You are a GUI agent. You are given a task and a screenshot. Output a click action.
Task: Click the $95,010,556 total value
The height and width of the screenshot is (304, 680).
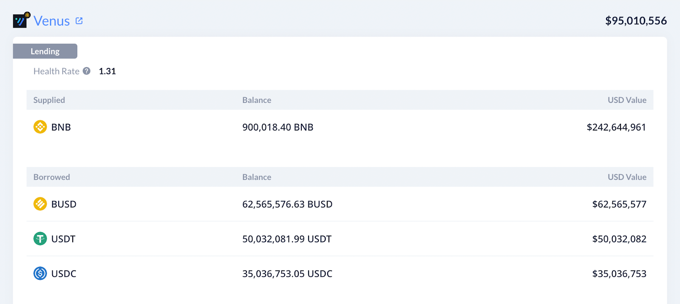636,21
